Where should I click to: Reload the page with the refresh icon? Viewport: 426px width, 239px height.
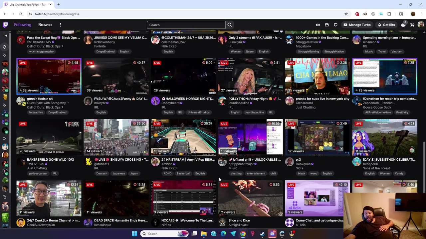(x=21, y=14)
